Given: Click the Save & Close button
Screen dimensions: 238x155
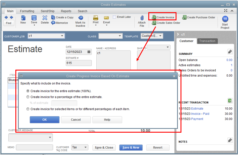Looking at the screenshot, I should click(104, 147).
